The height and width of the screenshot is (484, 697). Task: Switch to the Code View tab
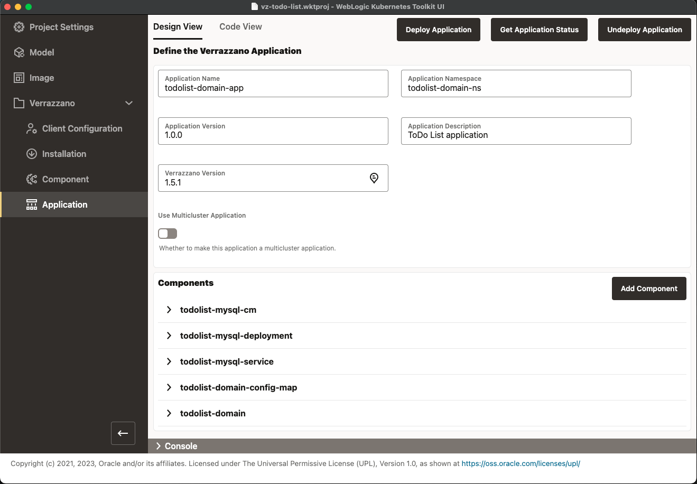(x=240, y=27)
